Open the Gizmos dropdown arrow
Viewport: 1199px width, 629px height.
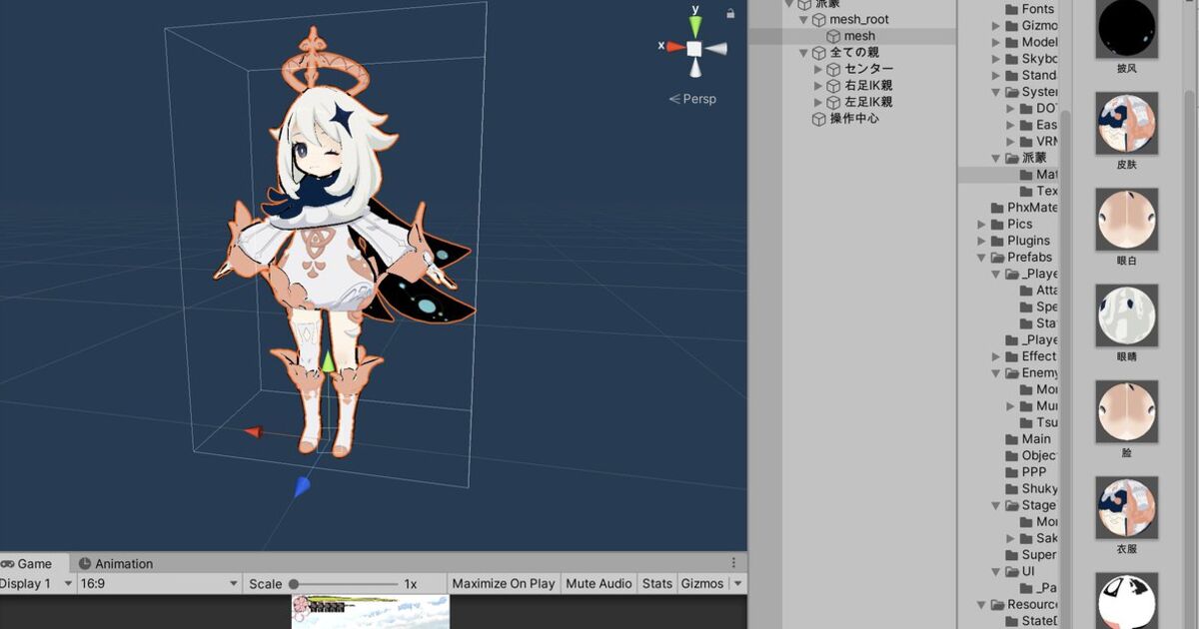tap(737, 583)
